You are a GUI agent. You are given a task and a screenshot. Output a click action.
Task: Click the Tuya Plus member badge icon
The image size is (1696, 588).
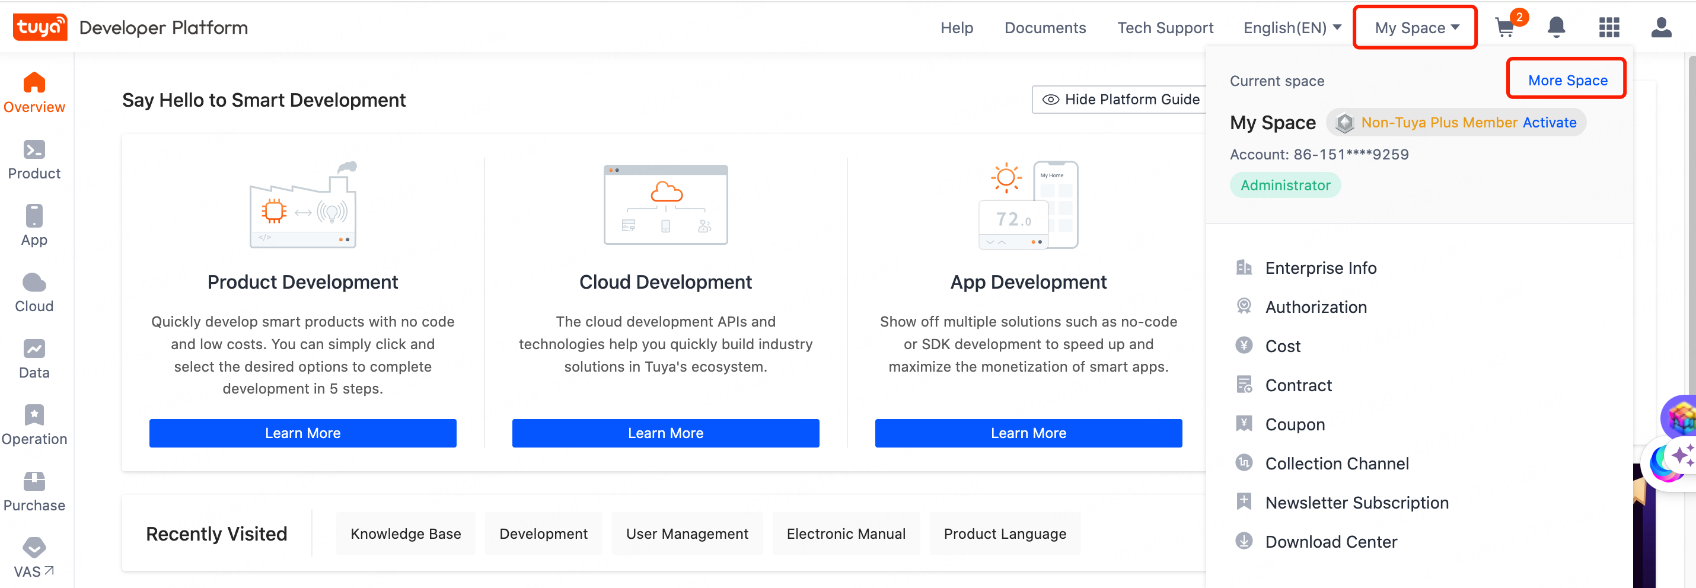pyautogui.click(x=1344, y=123)
